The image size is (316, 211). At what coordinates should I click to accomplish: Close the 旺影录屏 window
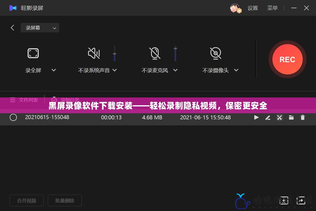307,8
